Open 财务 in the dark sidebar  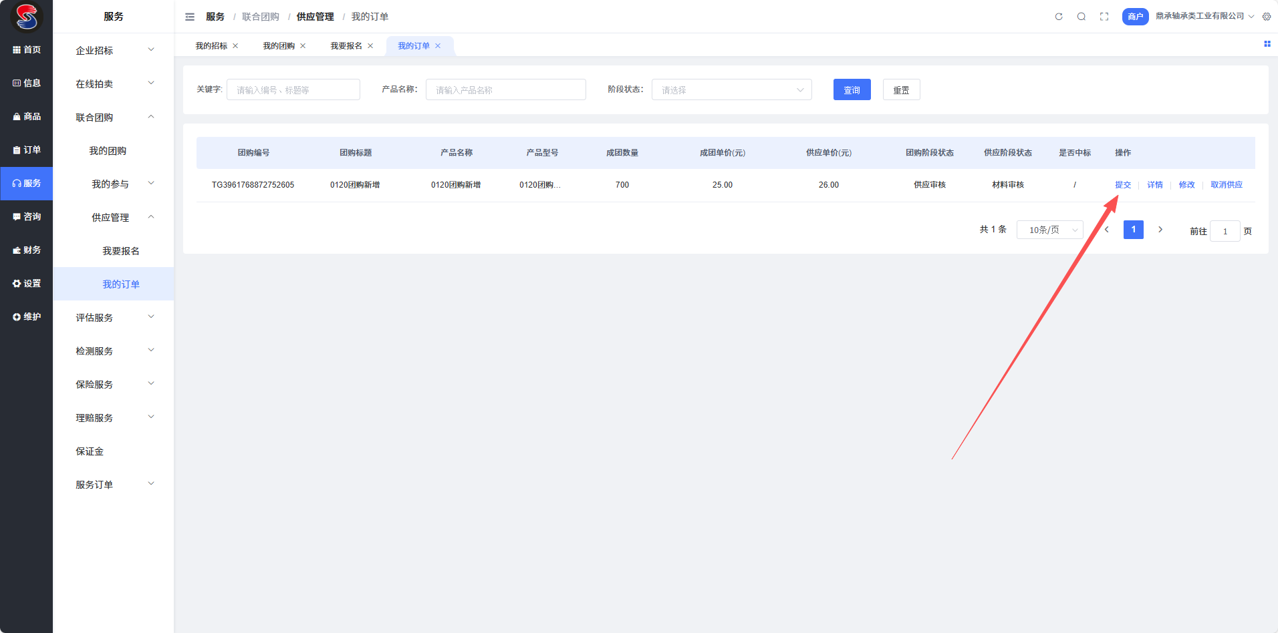click(27, 250)
